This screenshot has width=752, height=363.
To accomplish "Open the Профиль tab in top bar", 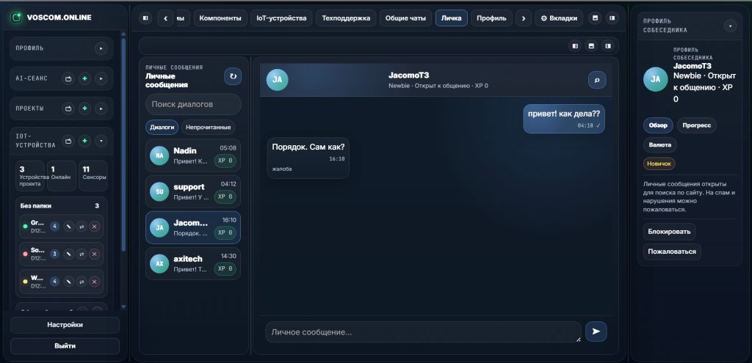I will click(491, 18).
